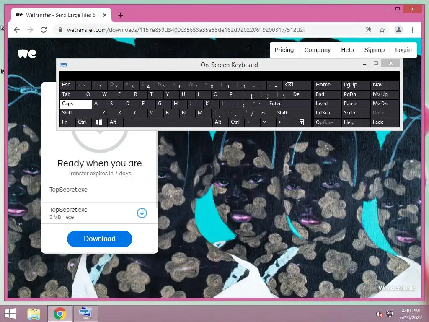
Task: Click the download panel scrollbar
Action: point(157,170)
